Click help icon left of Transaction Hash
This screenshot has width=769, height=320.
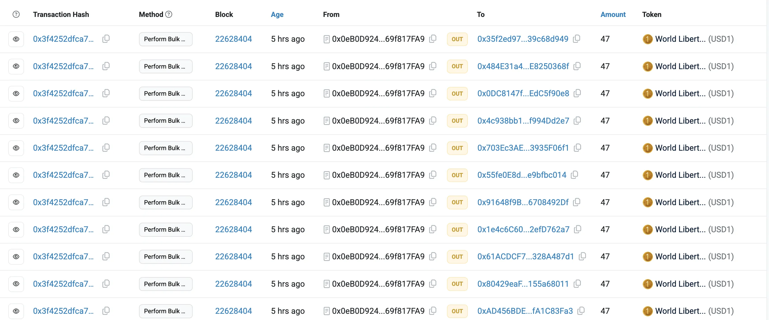point(16,14)
